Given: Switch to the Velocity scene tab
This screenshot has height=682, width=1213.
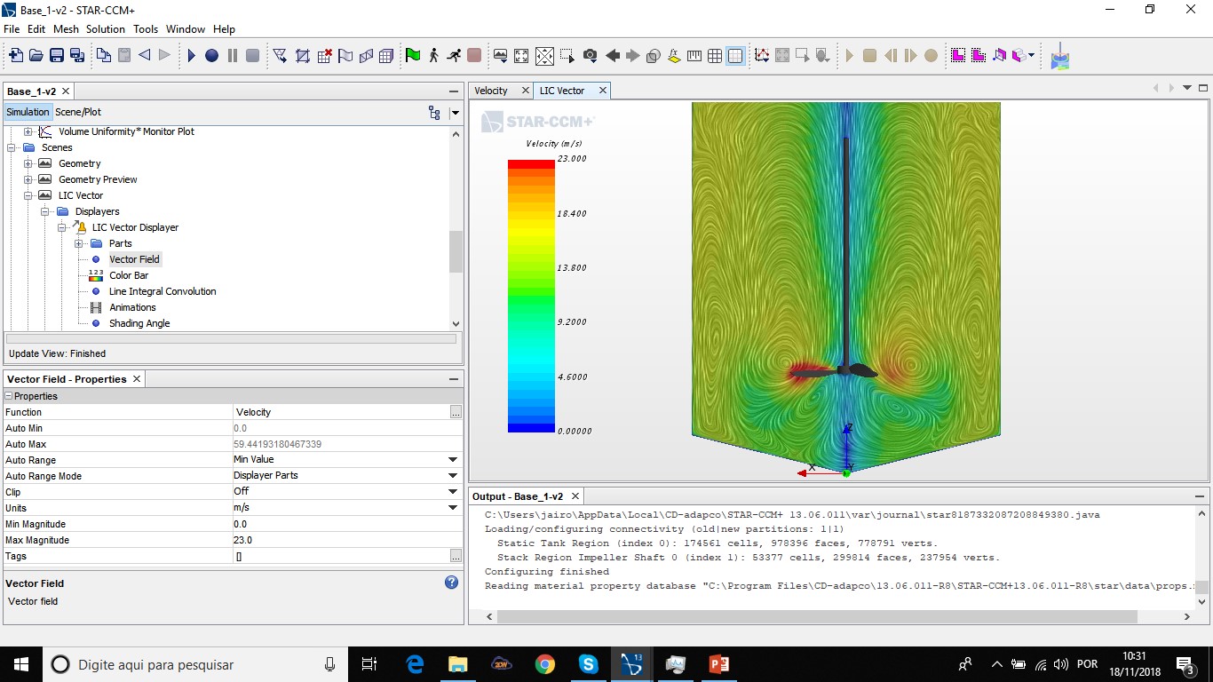Looking at the screenshot, I should pyautogui.click(x=491, y=91).
